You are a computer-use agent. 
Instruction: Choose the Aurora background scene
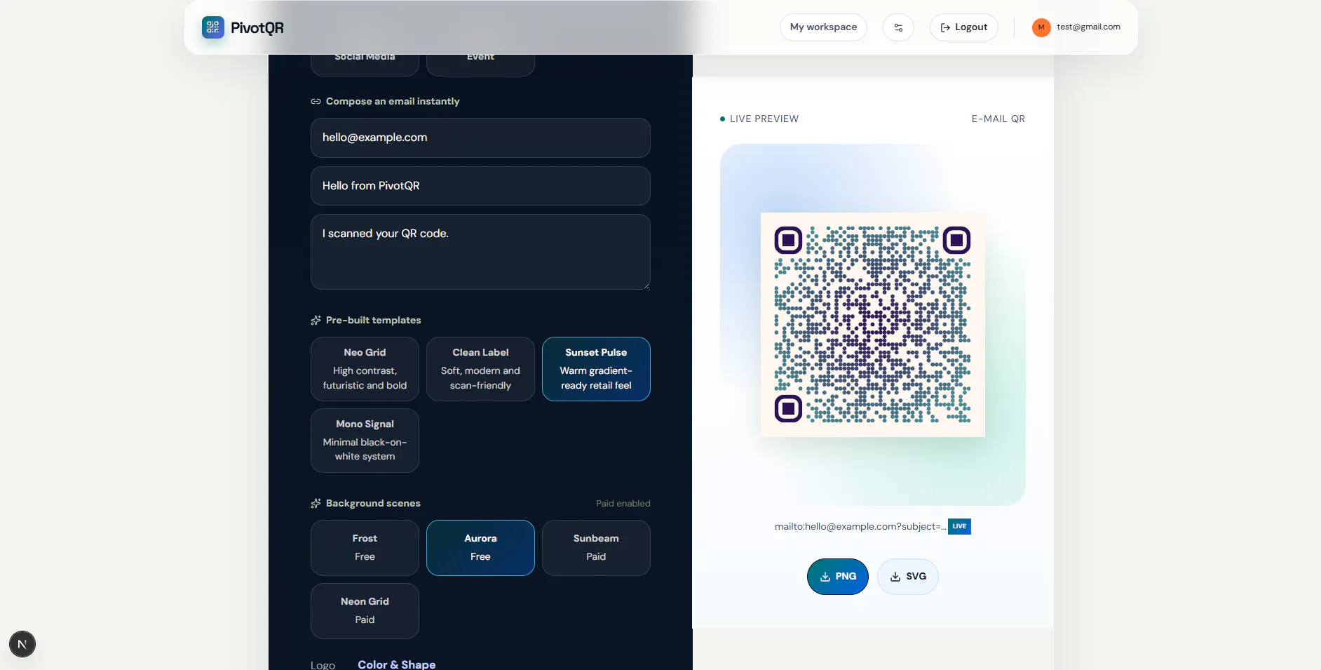[x=480, y=548]
